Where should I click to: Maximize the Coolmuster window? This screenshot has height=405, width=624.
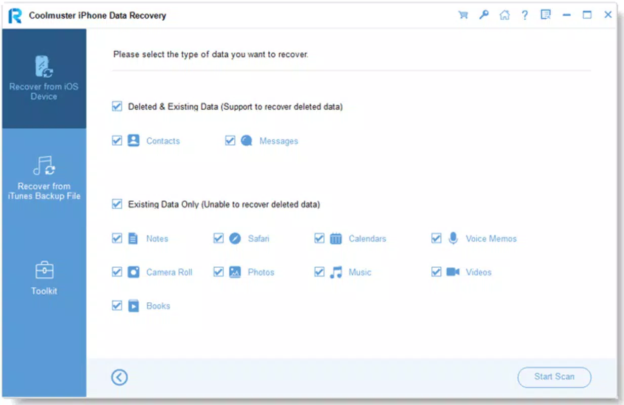coord(587,15)
